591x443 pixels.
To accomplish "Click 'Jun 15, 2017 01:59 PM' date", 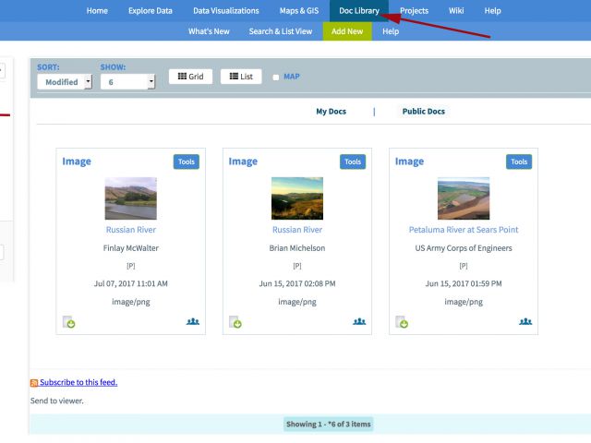I will click(x=464, y=283).
